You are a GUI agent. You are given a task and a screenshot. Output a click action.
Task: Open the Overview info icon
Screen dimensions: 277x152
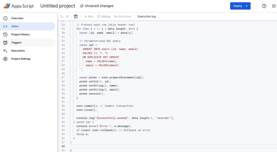(x=5, y=18)
